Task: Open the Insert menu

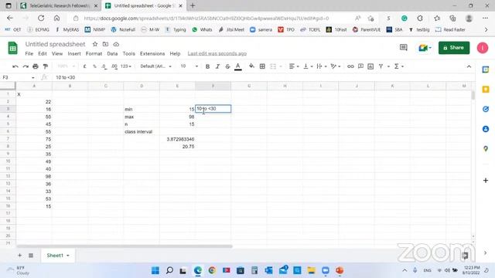Action: point(74,53)
